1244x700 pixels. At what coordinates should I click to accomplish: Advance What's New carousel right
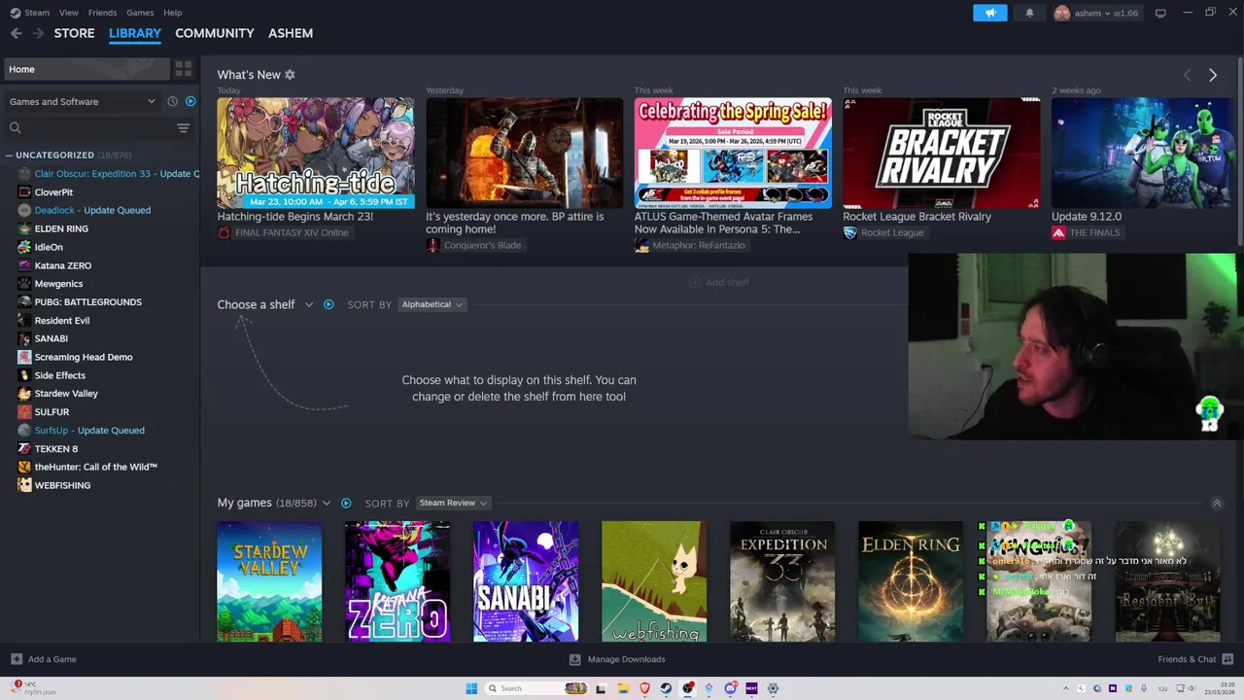pyautogui.click(x=1213, y=75)
